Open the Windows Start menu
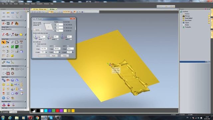The height and width of the screenshot is (120, 213). (3, 118)
